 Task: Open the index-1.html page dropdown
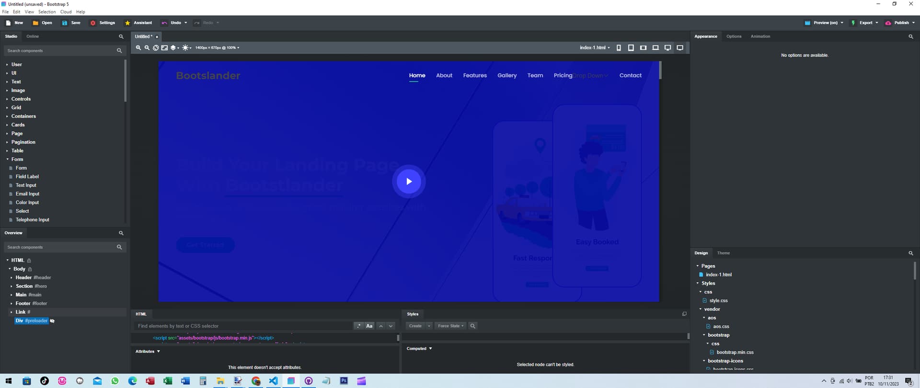(x=595, y=48)
